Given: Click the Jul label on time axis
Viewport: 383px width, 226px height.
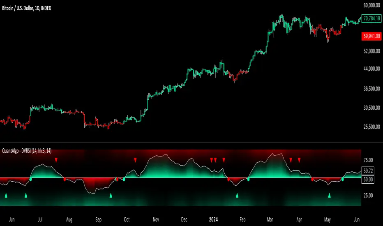Looking at the screenshot, I should [40, 219].
